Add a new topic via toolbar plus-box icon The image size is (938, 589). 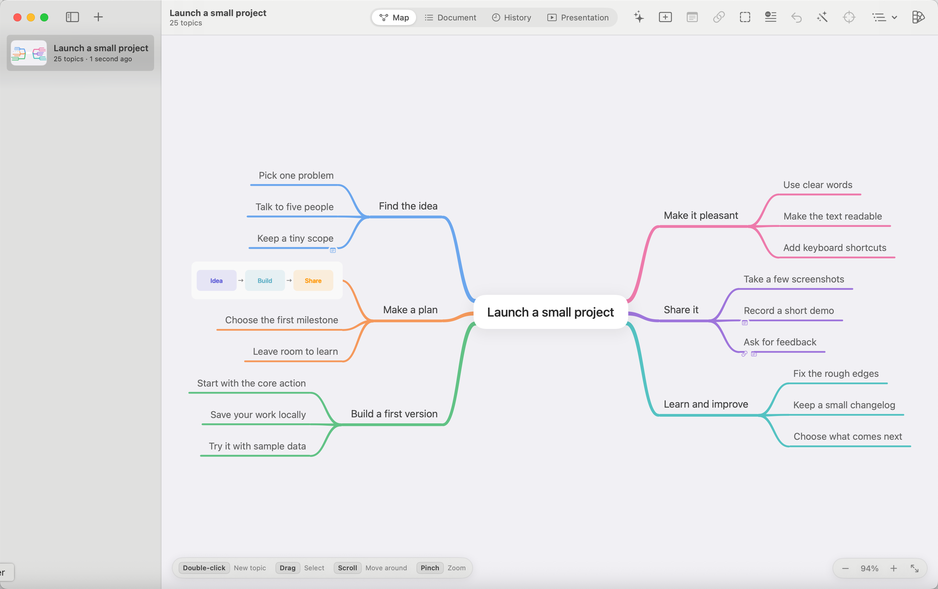pos(665,17)
